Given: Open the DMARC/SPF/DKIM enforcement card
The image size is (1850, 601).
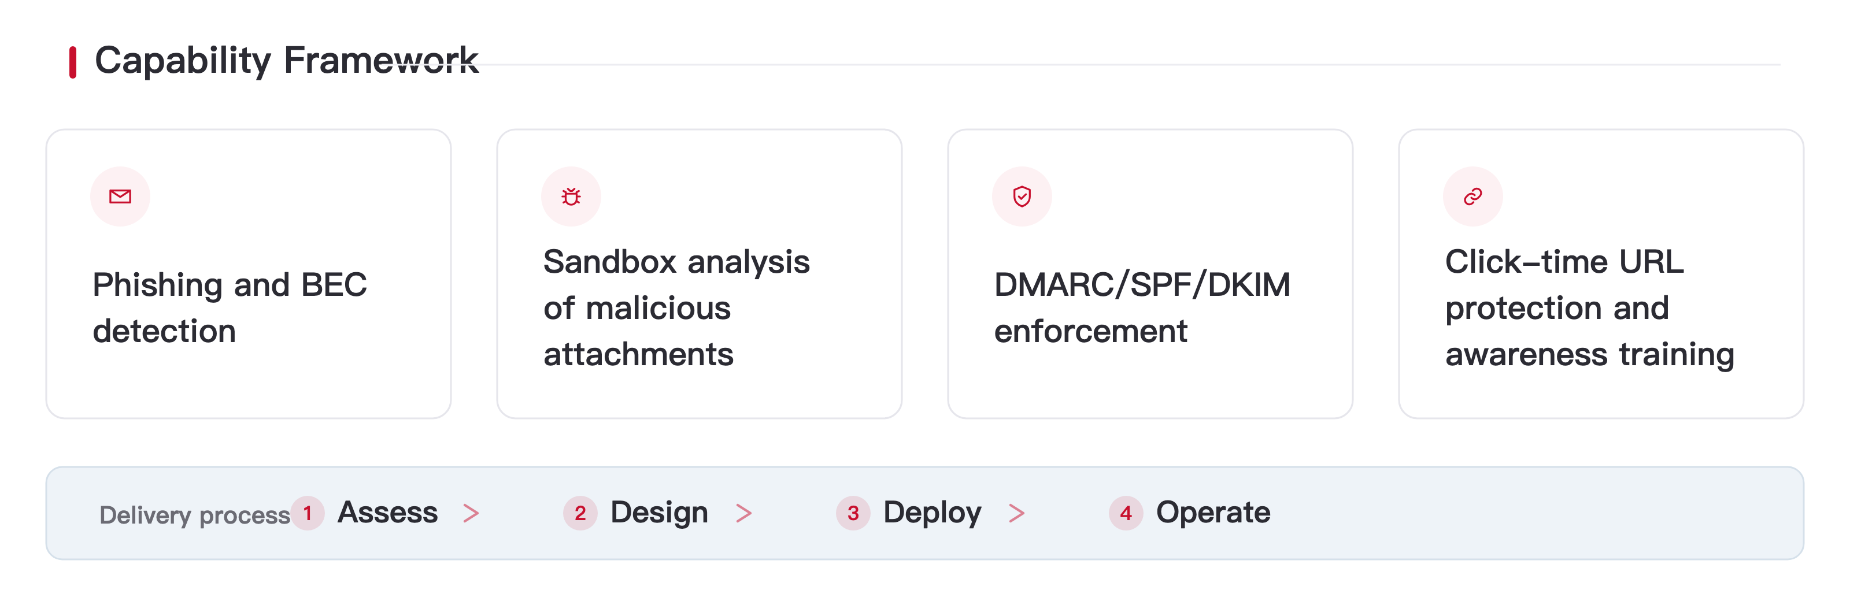Looking at the screenshot, I should click(1150, 273).
